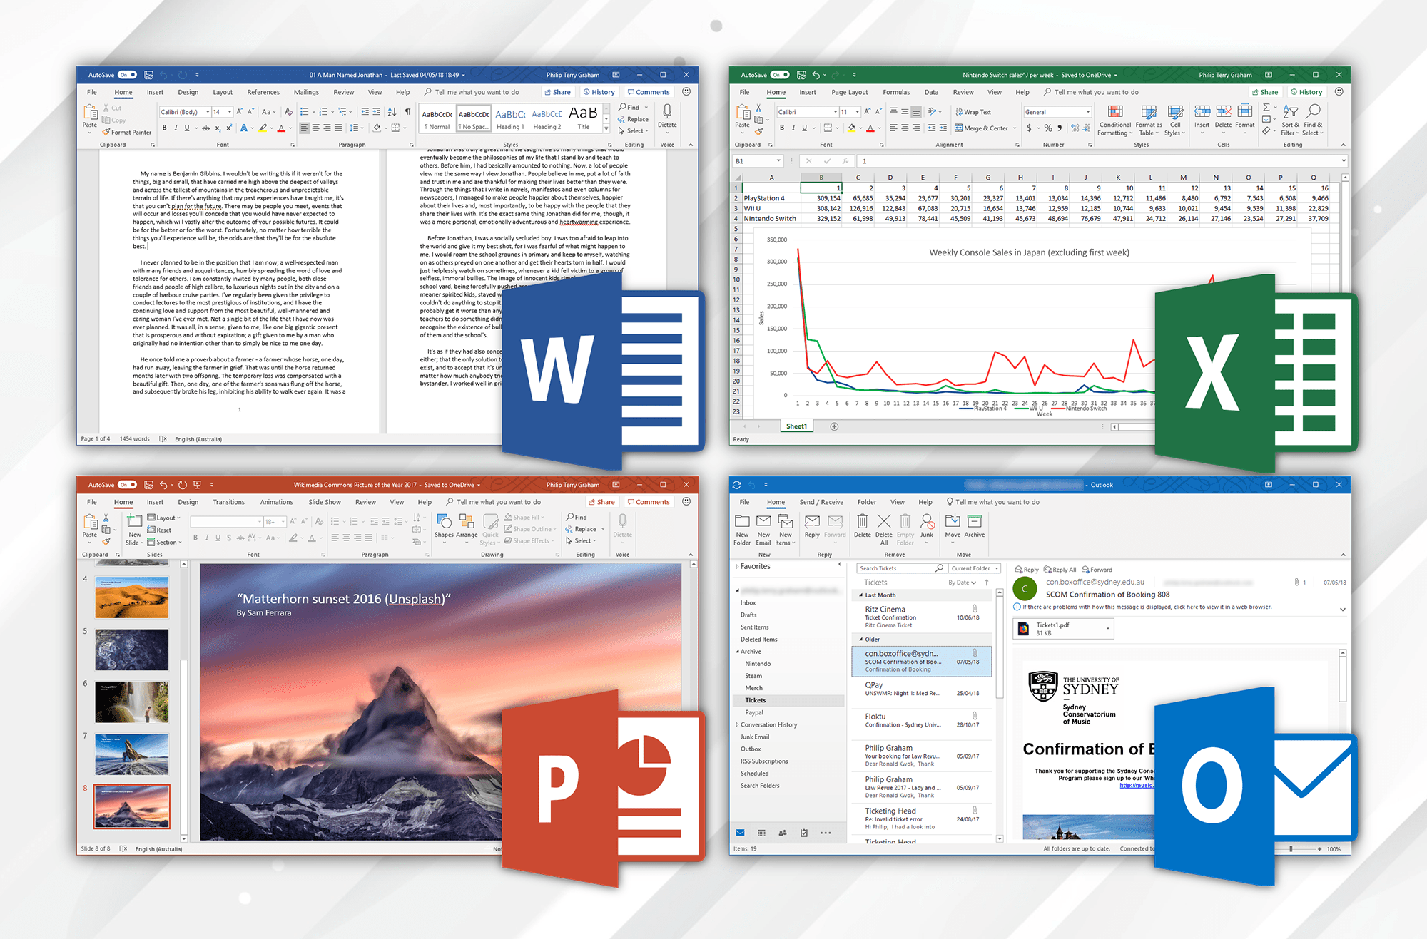Select slide 5 thumbnail in PowerPoint
The width and height of the screenshot is (1427, 939).
(132, 650)
